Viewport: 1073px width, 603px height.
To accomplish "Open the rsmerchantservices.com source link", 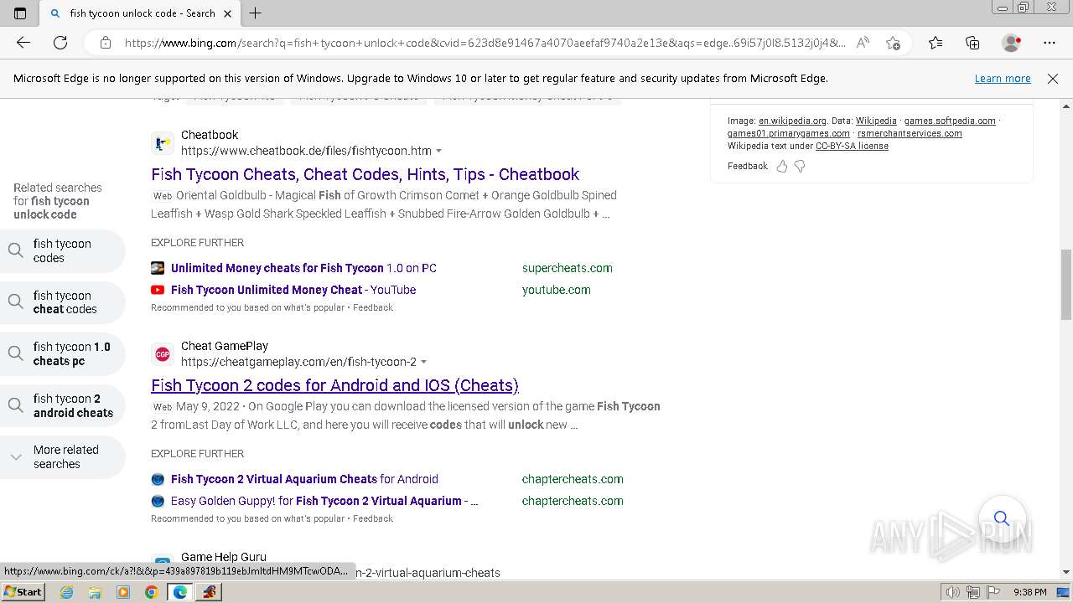I will click(910, 133).
